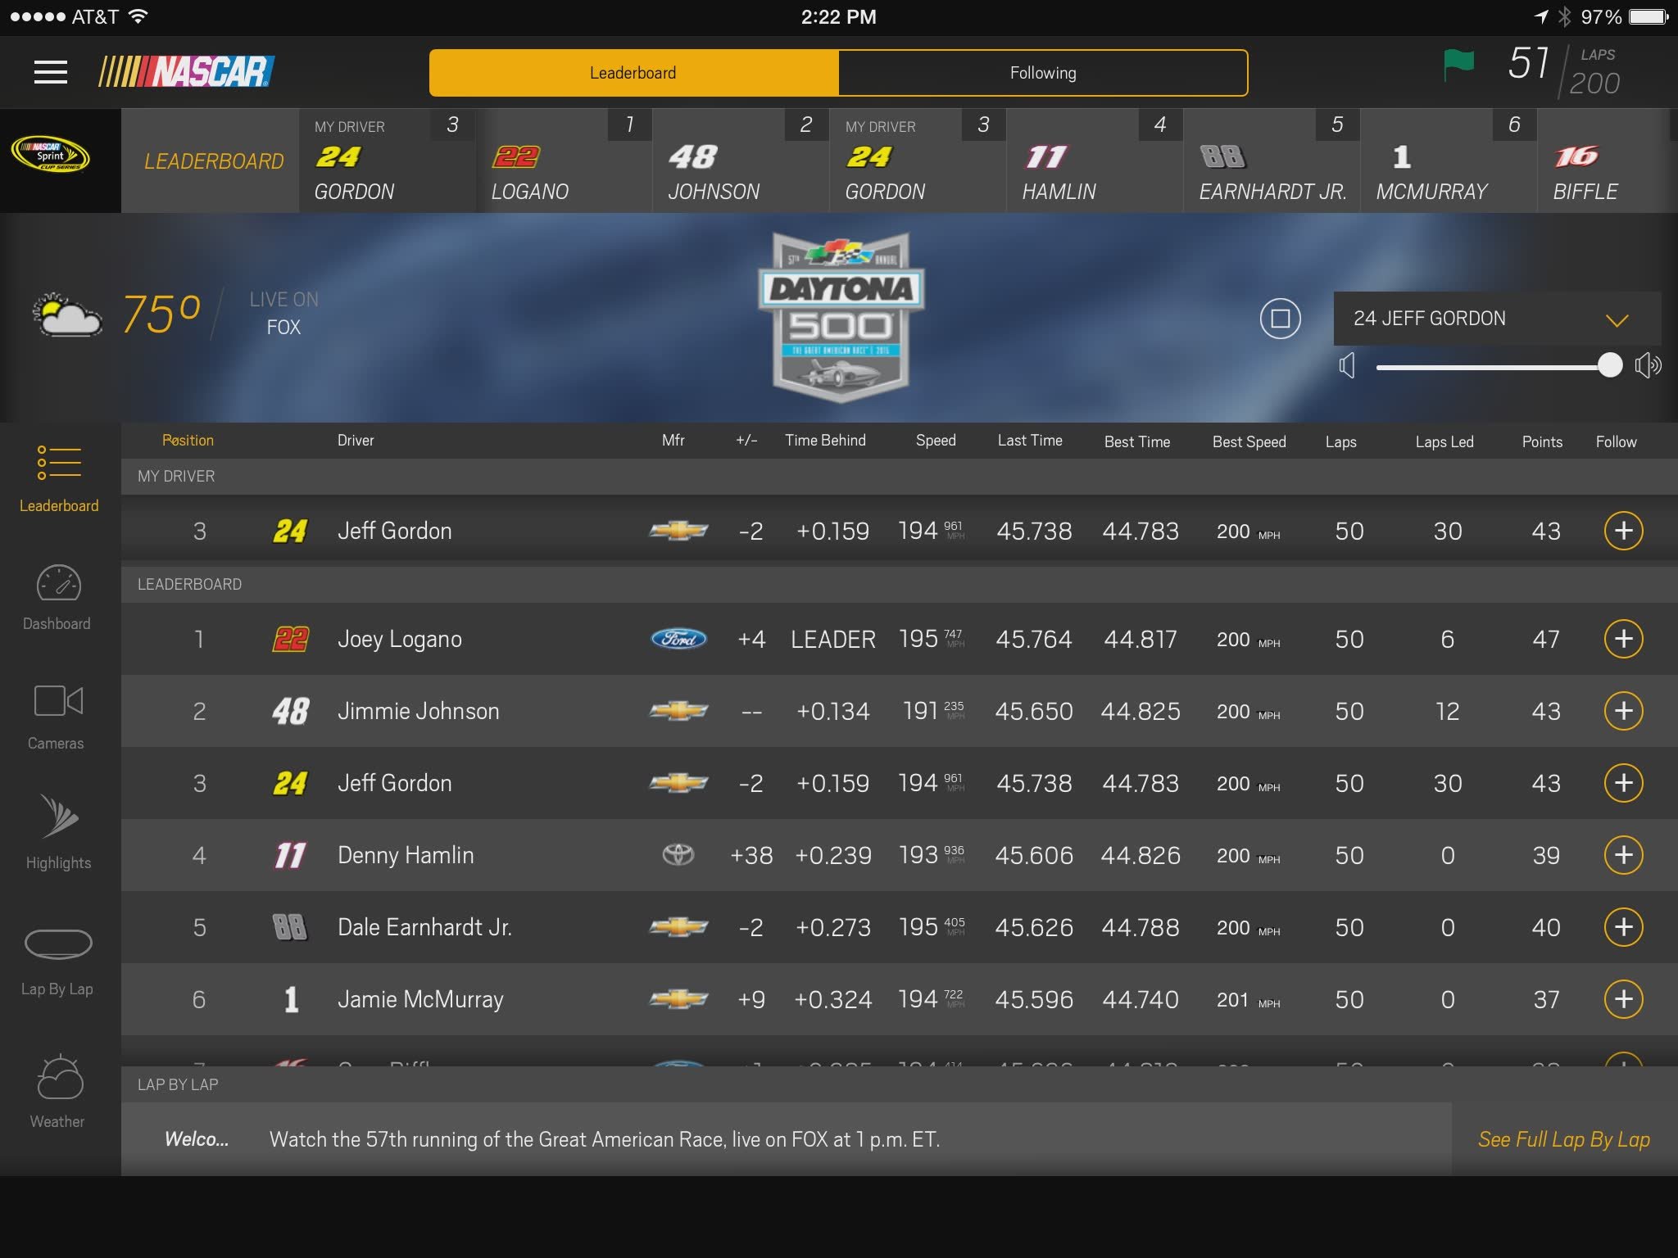
Task: Follow Dale Earnhardt Jr.
Action: coord(1623,927)
